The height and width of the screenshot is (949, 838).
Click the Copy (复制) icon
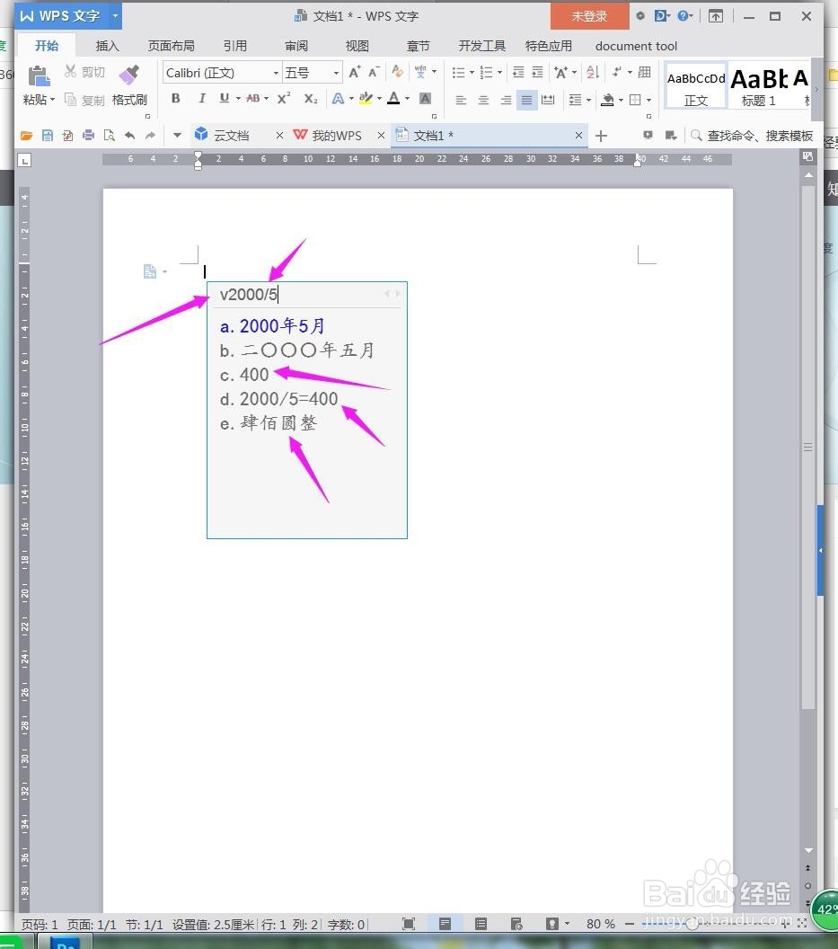(x=70, y=99)
